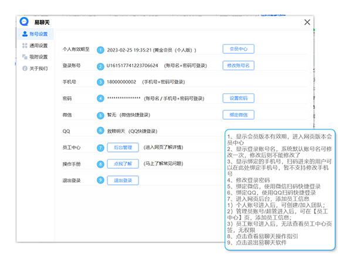Click 修改账号名 button
Screen dimensions: 352x261
click(238, 66)
